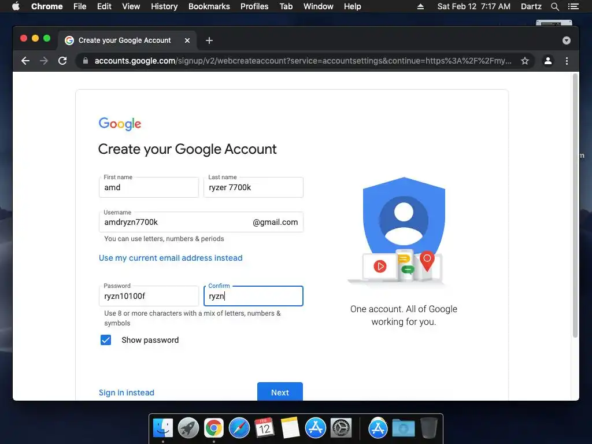592x444 pixels.
Task: Open the File menu
Action: coord(80,6)
